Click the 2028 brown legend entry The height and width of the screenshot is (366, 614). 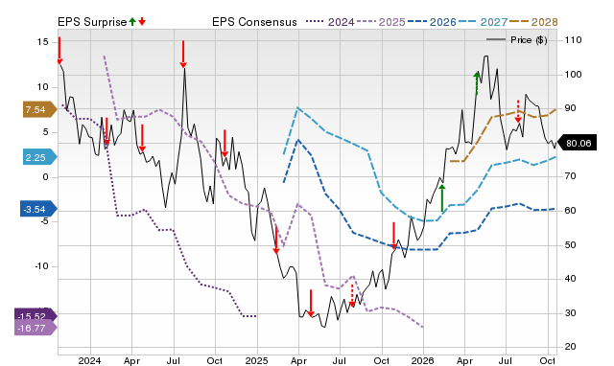point(533,22)
